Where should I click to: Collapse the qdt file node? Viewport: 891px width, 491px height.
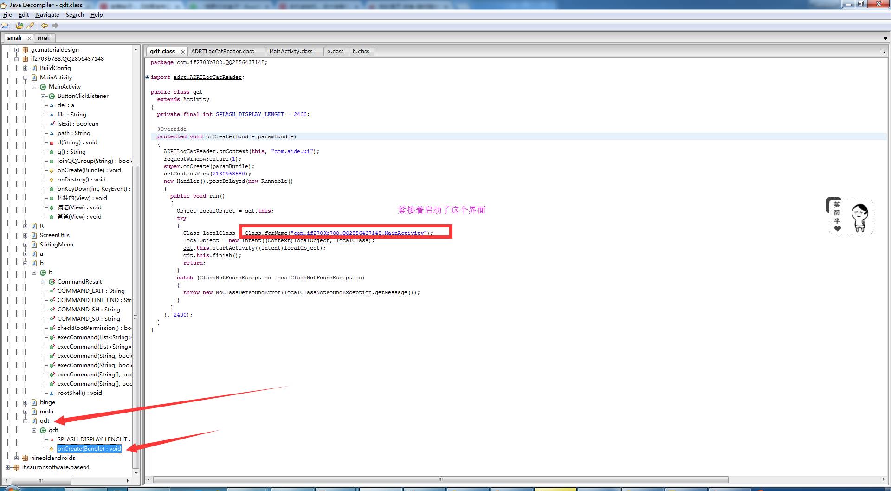coord(25,421)
